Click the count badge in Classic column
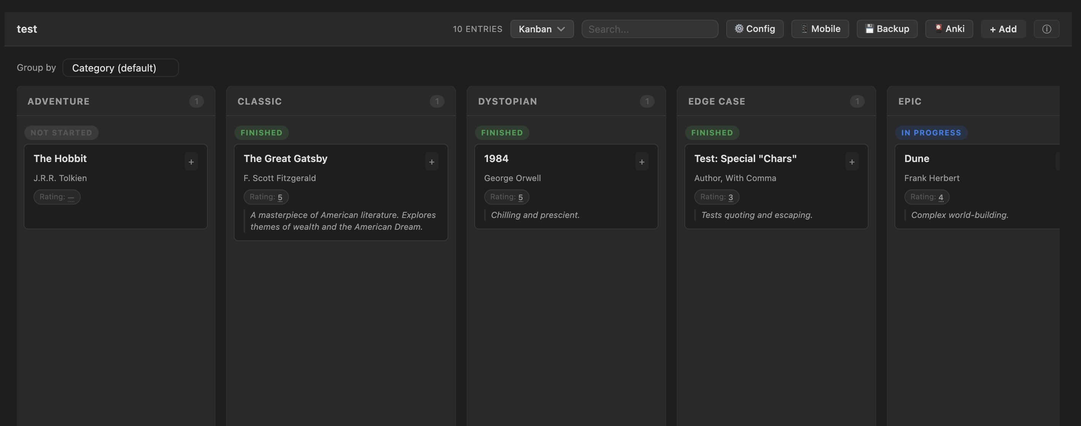This screenshot has width=1081, height=426. point(437,102)
